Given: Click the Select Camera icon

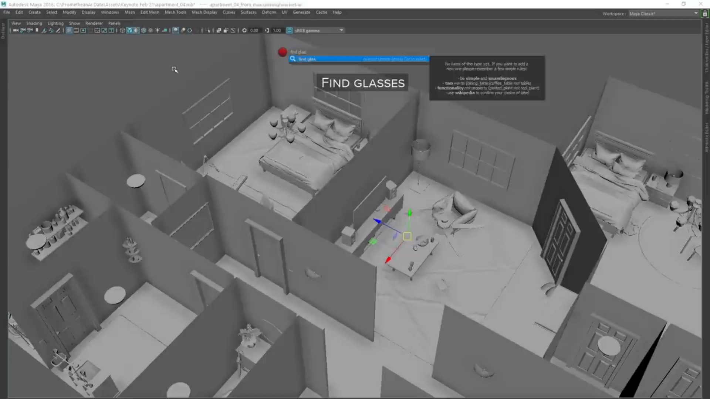Looking at the screenshot, I should (x=16, y=30).
